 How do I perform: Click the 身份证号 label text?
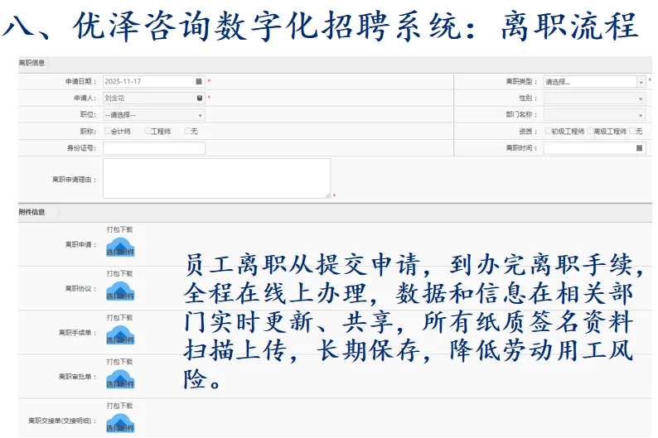pyautogui.click(x=81, y=148)
